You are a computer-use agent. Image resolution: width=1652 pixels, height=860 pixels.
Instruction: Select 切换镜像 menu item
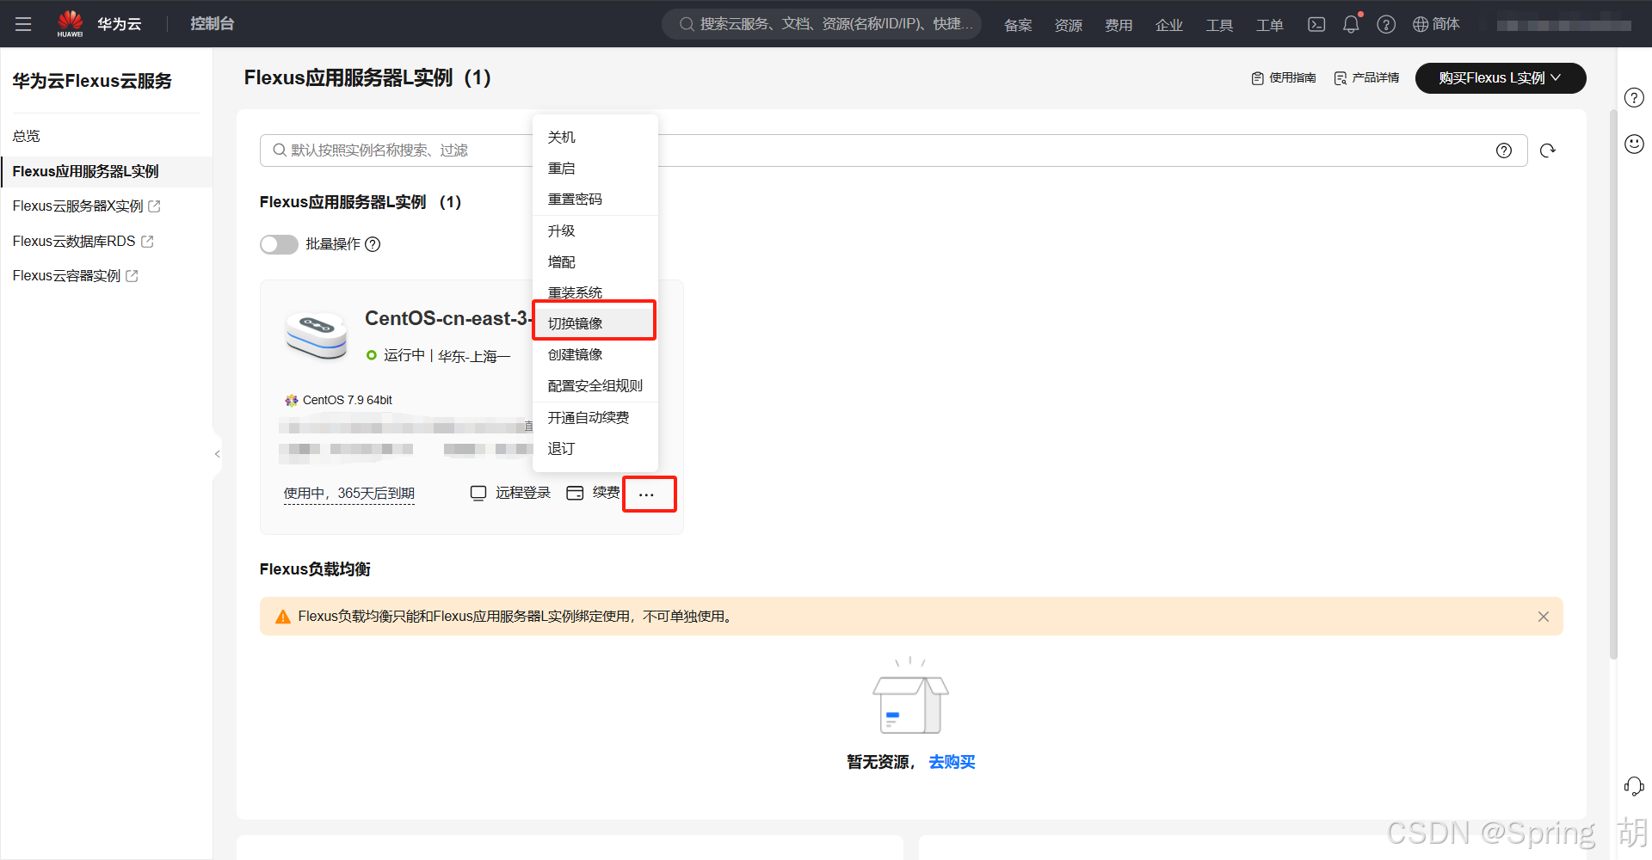pos(595,322)
